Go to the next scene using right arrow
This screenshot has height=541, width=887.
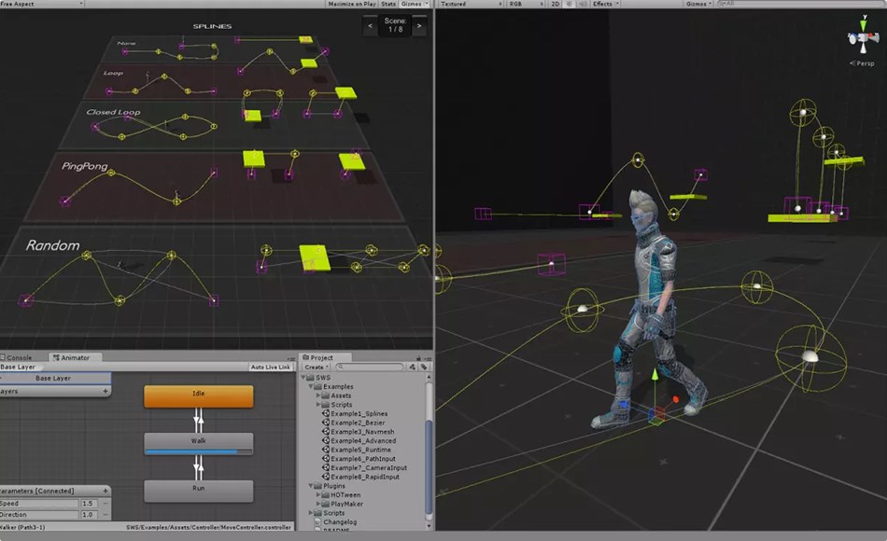tap(419, 27)
